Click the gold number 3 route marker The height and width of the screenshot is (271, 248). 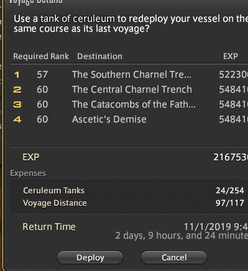[x=17, y=104]
